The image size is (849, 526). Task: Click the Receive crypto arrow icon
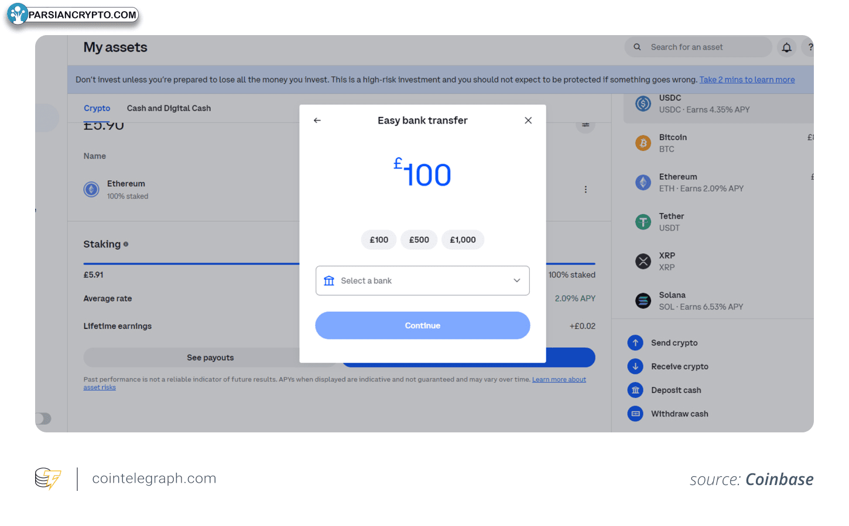pos(635,366)
